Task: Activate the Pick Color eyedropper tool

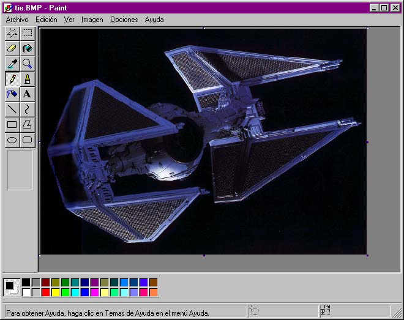Action: click(x=12, y=64)
